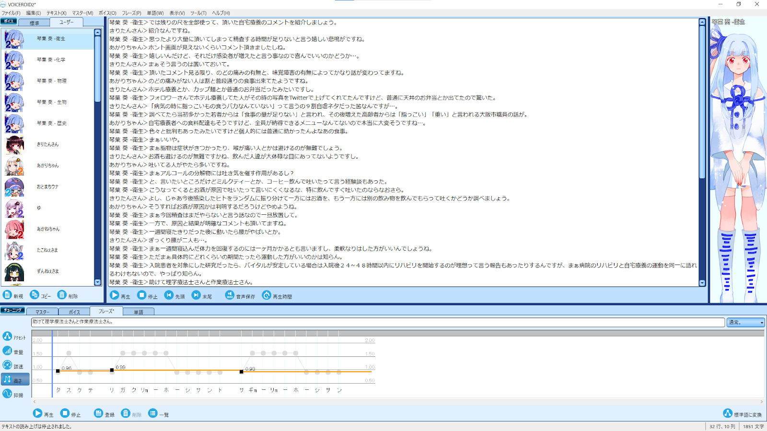Switch to the ユーザー voice tab
The width and height of the screenshot is (767, 431).
point(67,22)
